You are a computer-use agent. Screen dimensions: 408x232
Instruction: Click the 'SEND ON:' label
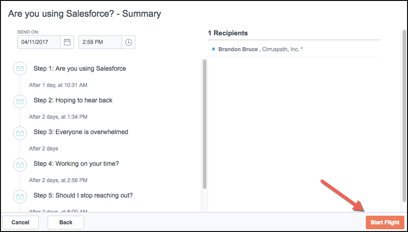click(28, 32)
